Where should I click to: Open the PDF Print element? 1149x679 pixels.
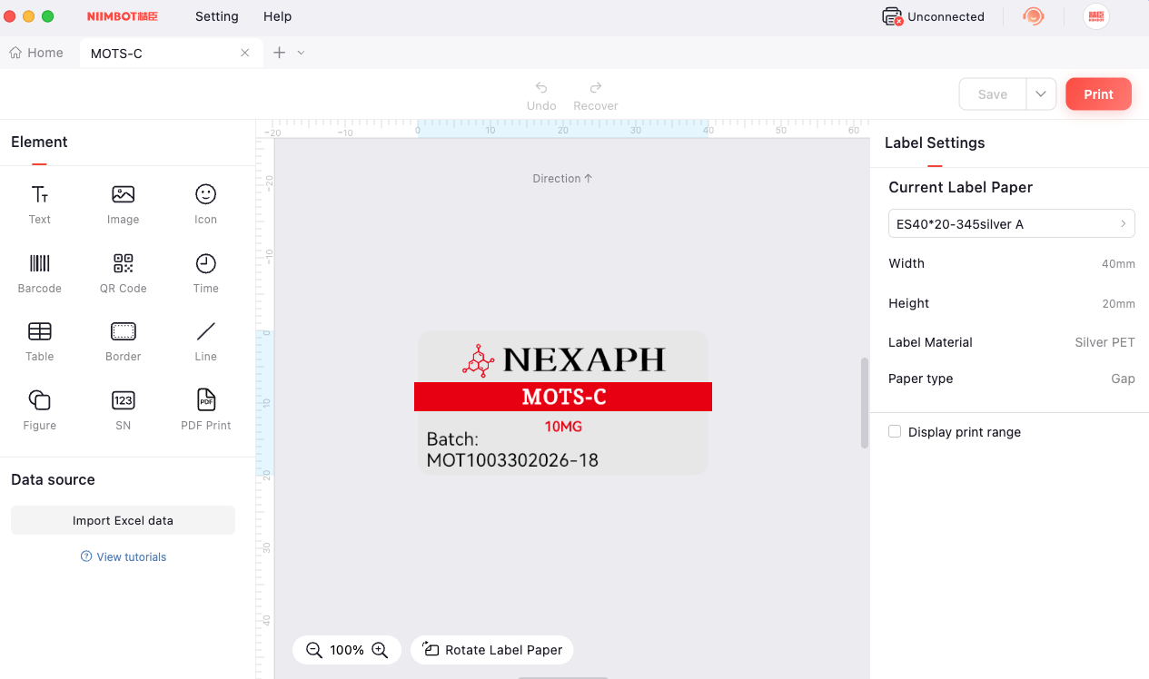(x=206, y=409)
